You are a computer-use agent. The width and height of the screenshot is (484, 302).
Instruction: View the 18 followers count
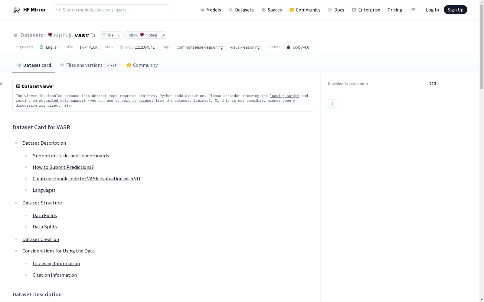163,35
